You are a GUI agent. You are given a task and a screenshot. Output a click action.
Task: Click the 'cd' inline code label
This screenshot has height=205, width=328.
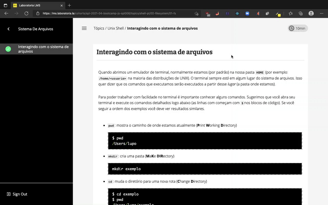click(x=110, y=182)
